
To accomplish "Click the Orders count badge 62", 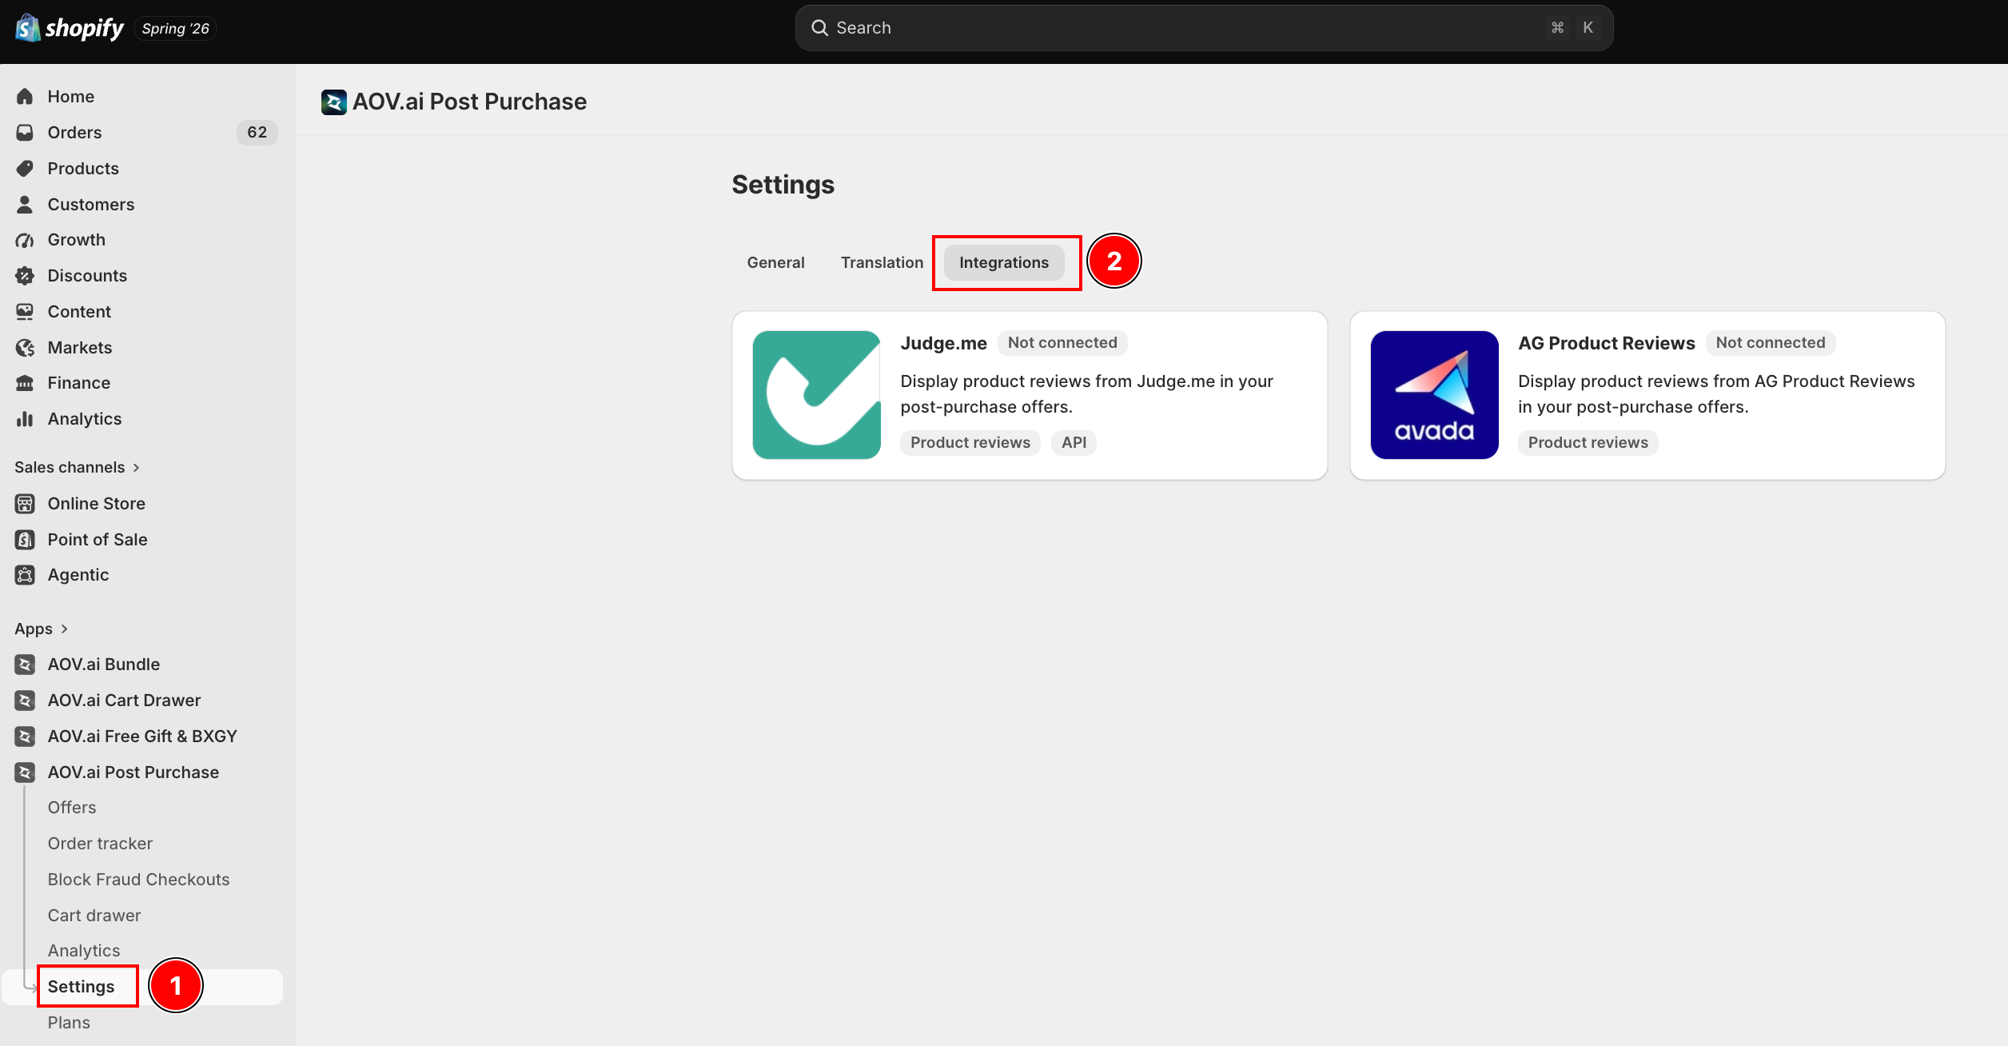I will point(257,133).
